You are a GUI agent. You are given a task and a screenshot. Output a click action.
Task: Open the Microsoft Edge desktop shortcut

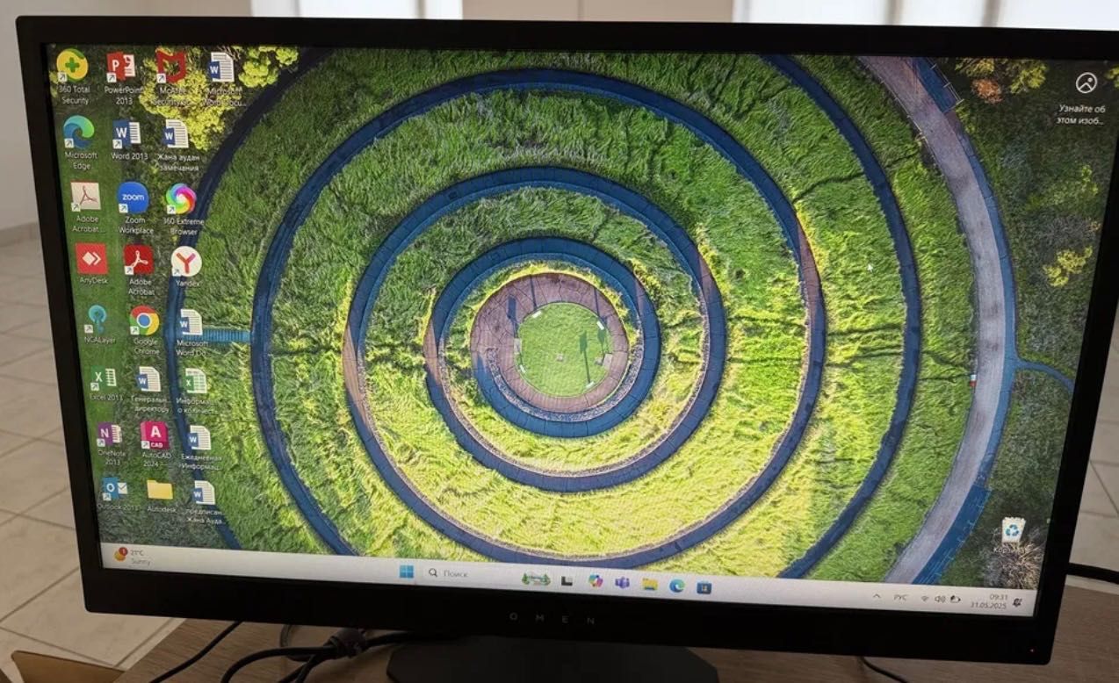[79, 142]
